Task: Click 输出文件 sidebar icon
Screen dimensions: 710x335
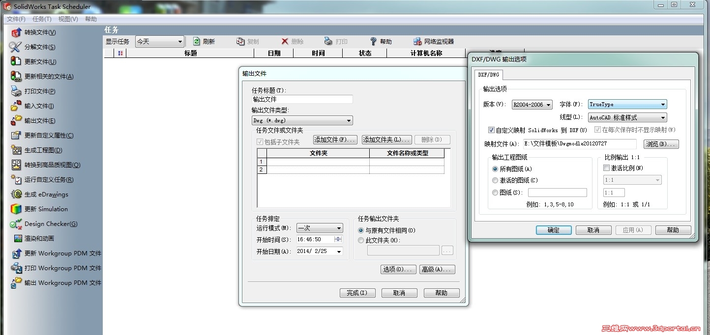Action: [x=16, y=121]
